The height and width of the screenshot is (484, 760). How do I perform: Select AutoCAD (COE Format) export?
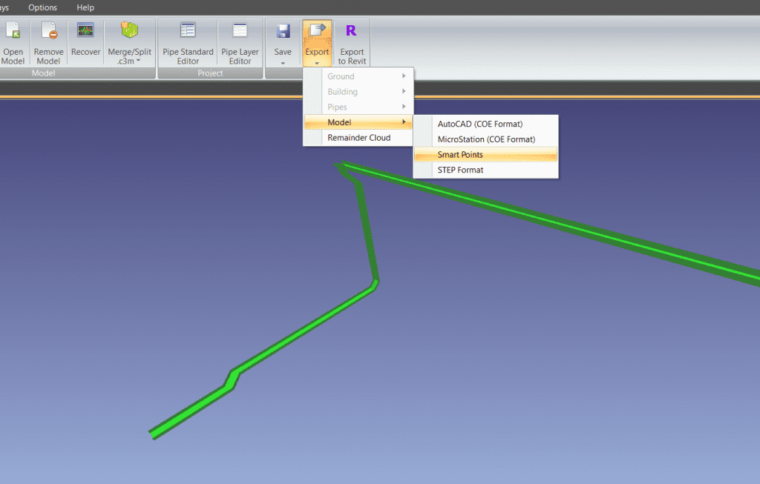pos(485,124)
